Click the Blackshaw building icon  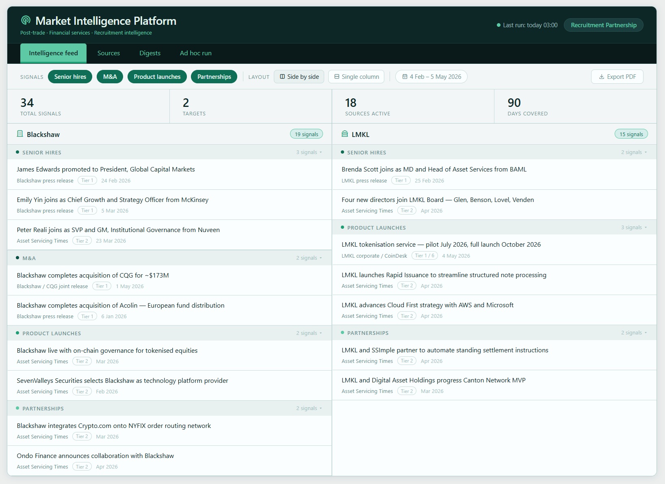(x=20, y=134)
